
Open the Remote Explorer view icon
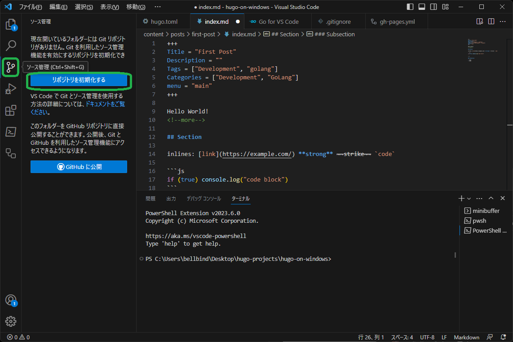pyautogui.click(x=11, y=153)
